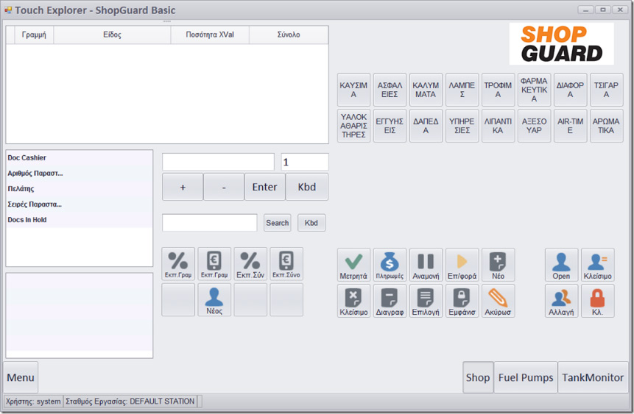
Task: Switch to the TankMonitor tab
Action: [x=593, y=377]
